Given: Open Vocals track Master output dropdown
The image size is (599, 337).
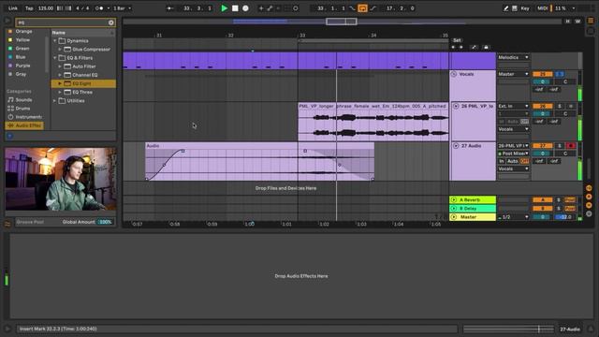Looking at the screenshot, I should click(514, 74).
